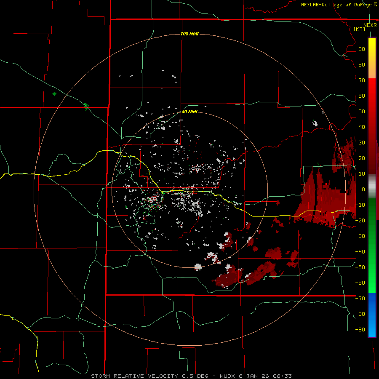This screenshot has width=379, height=379.
Task: Select the -20 value on velocity scale
Action: pos(360,220)
